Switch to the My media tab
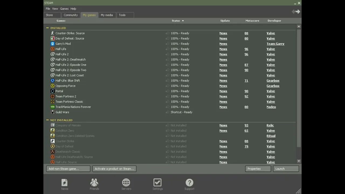This screenshot has height=194, width=345. (x=107, y=15)
